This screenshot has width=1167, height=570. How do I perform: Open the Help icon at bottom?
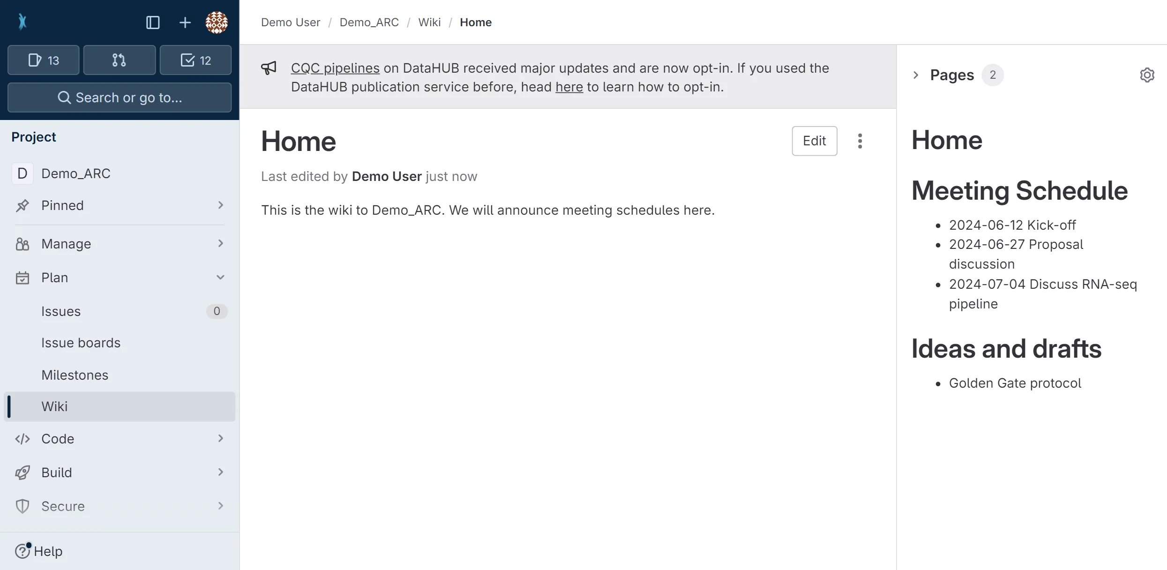[22, 551]
